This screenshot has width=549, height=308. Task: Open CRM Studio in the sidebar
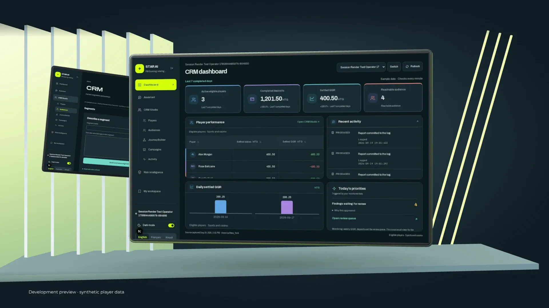pos(151,110)
